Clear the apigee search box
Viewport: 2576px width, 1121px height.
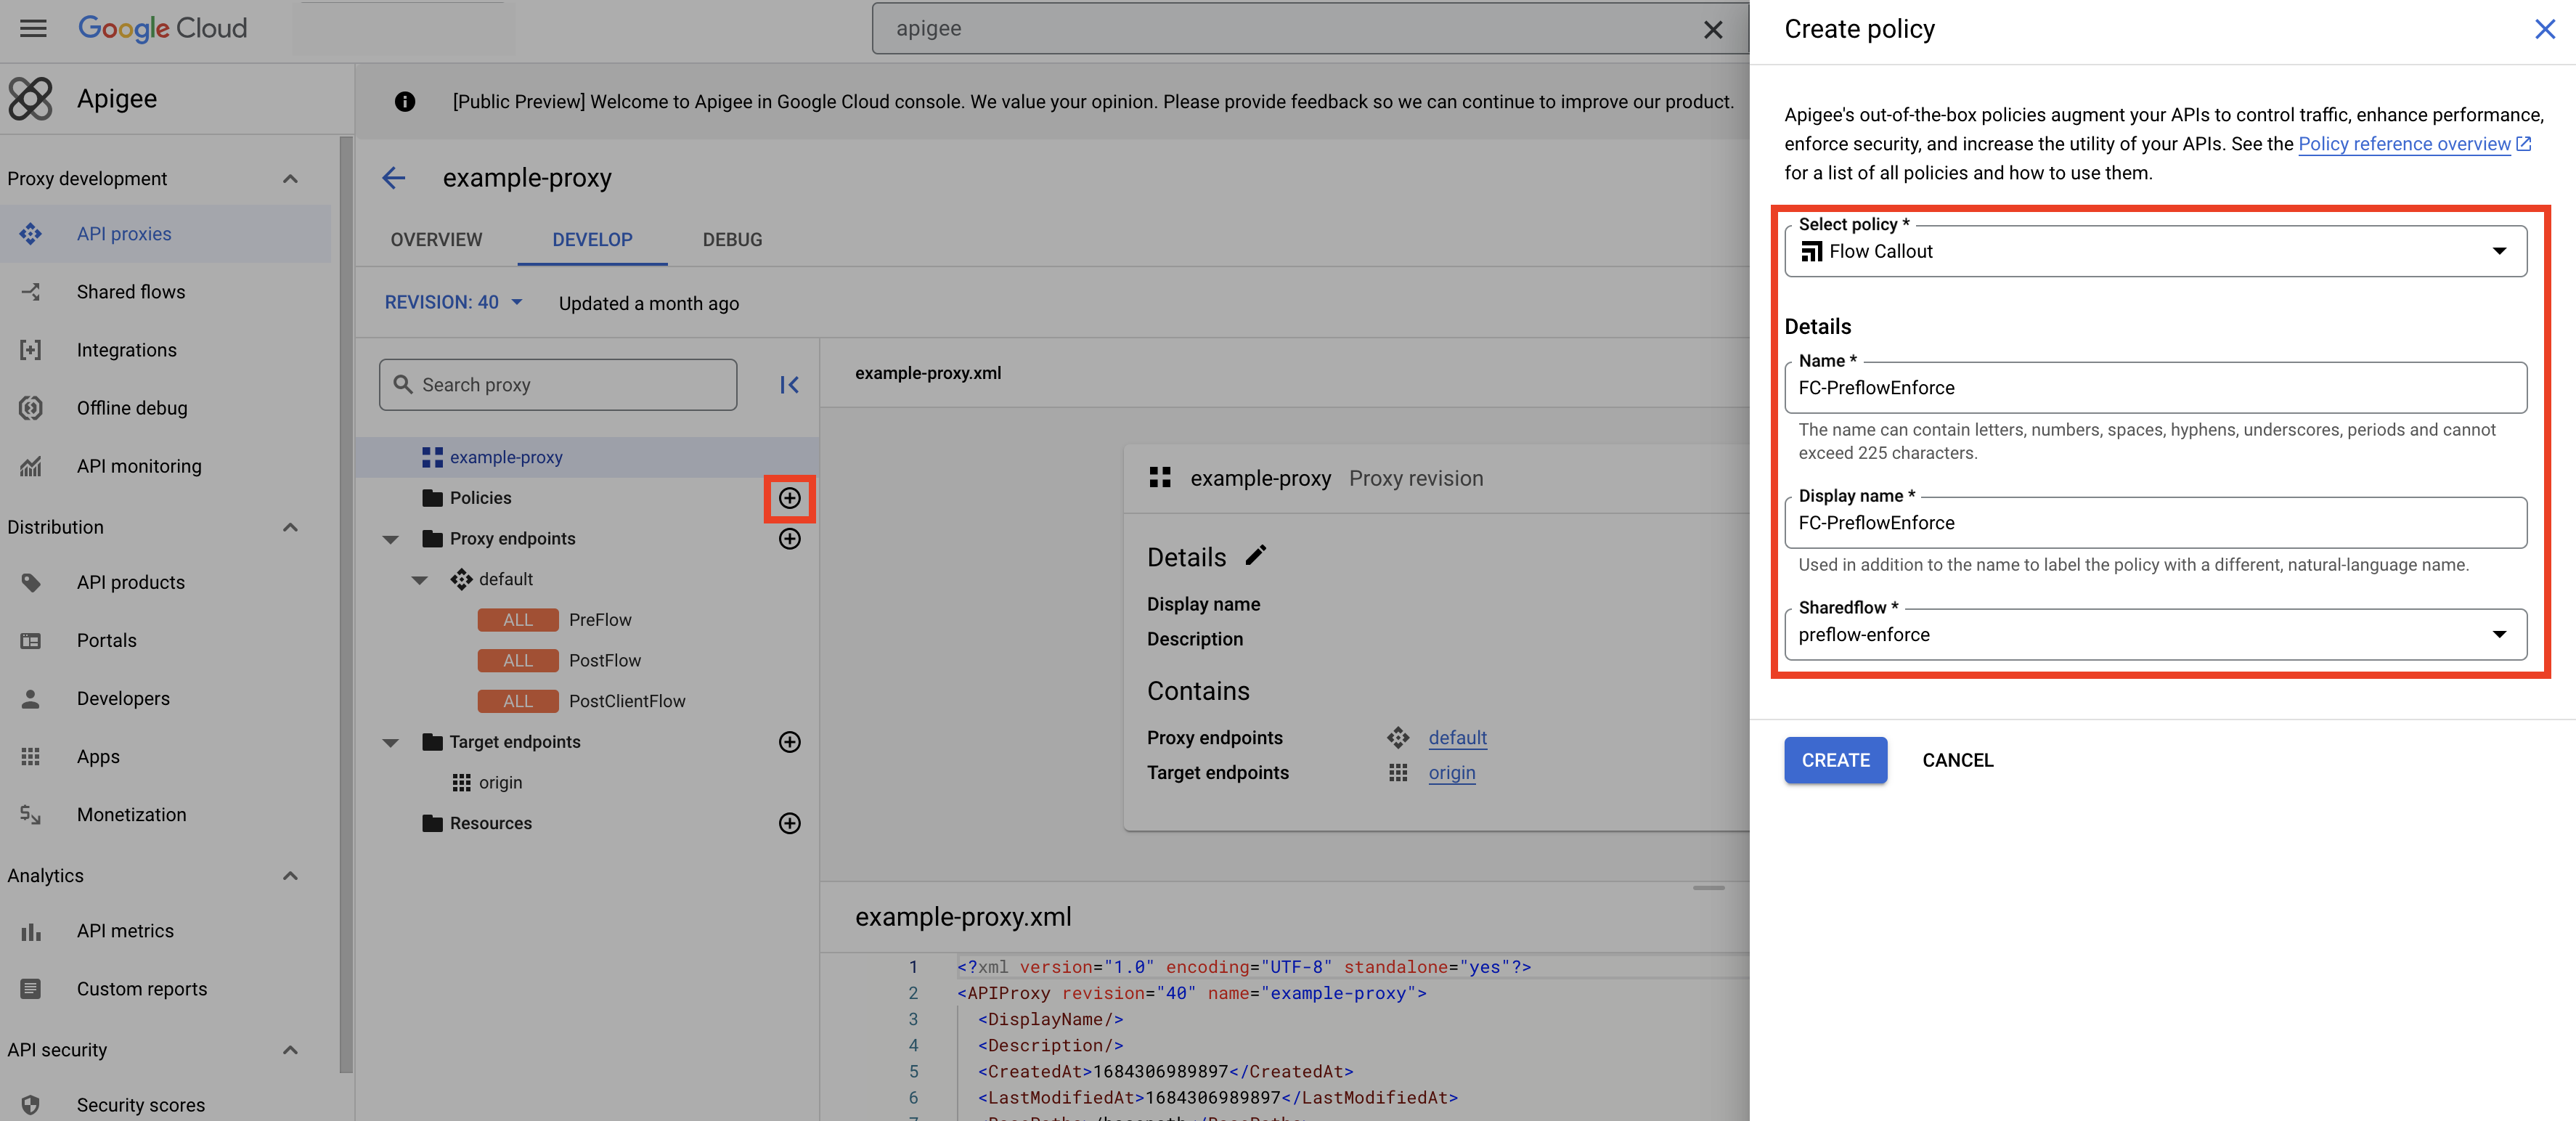(x=1712, y=29)
